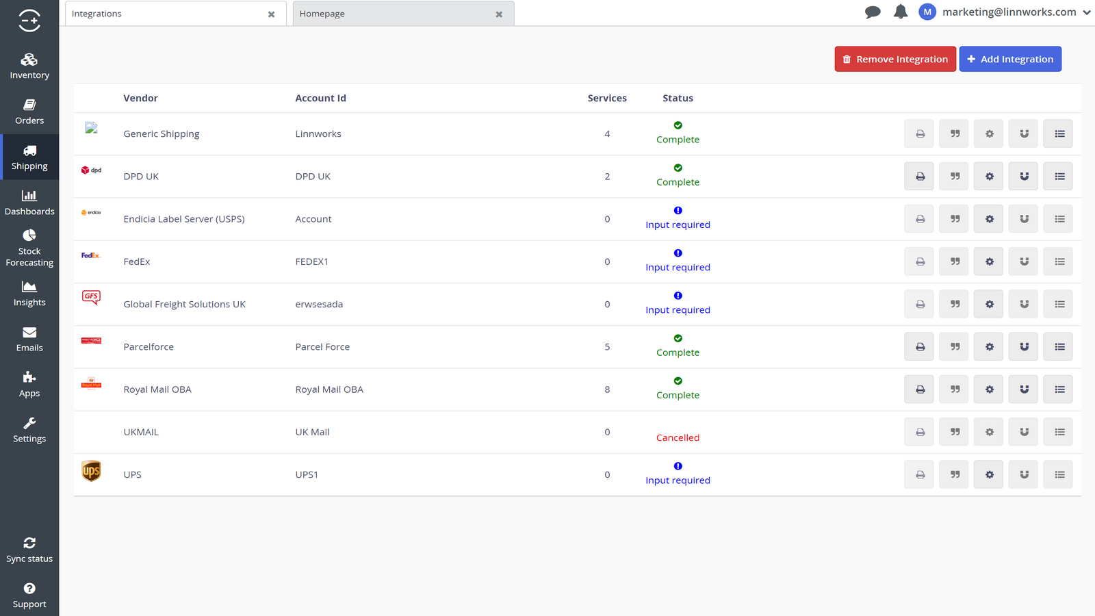
Task: Open gear config for DPD UK
Action: pyautogui.click(x=989, y=176)
